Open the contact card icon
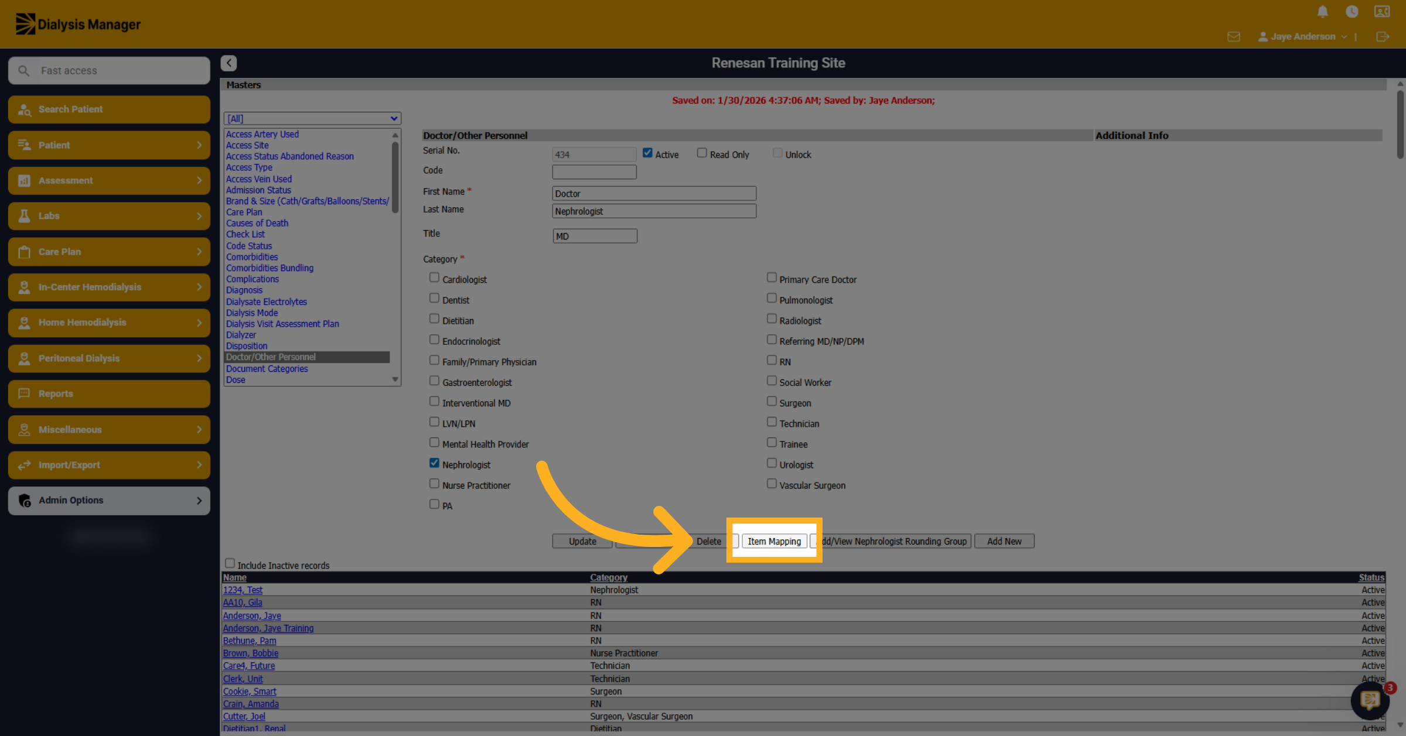 [1381, 12]
